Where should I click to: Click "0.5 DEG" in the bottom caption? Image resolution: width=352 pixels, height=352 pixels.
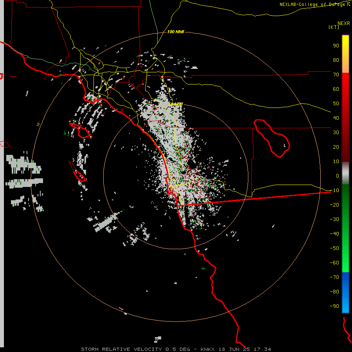coord(178,349)
